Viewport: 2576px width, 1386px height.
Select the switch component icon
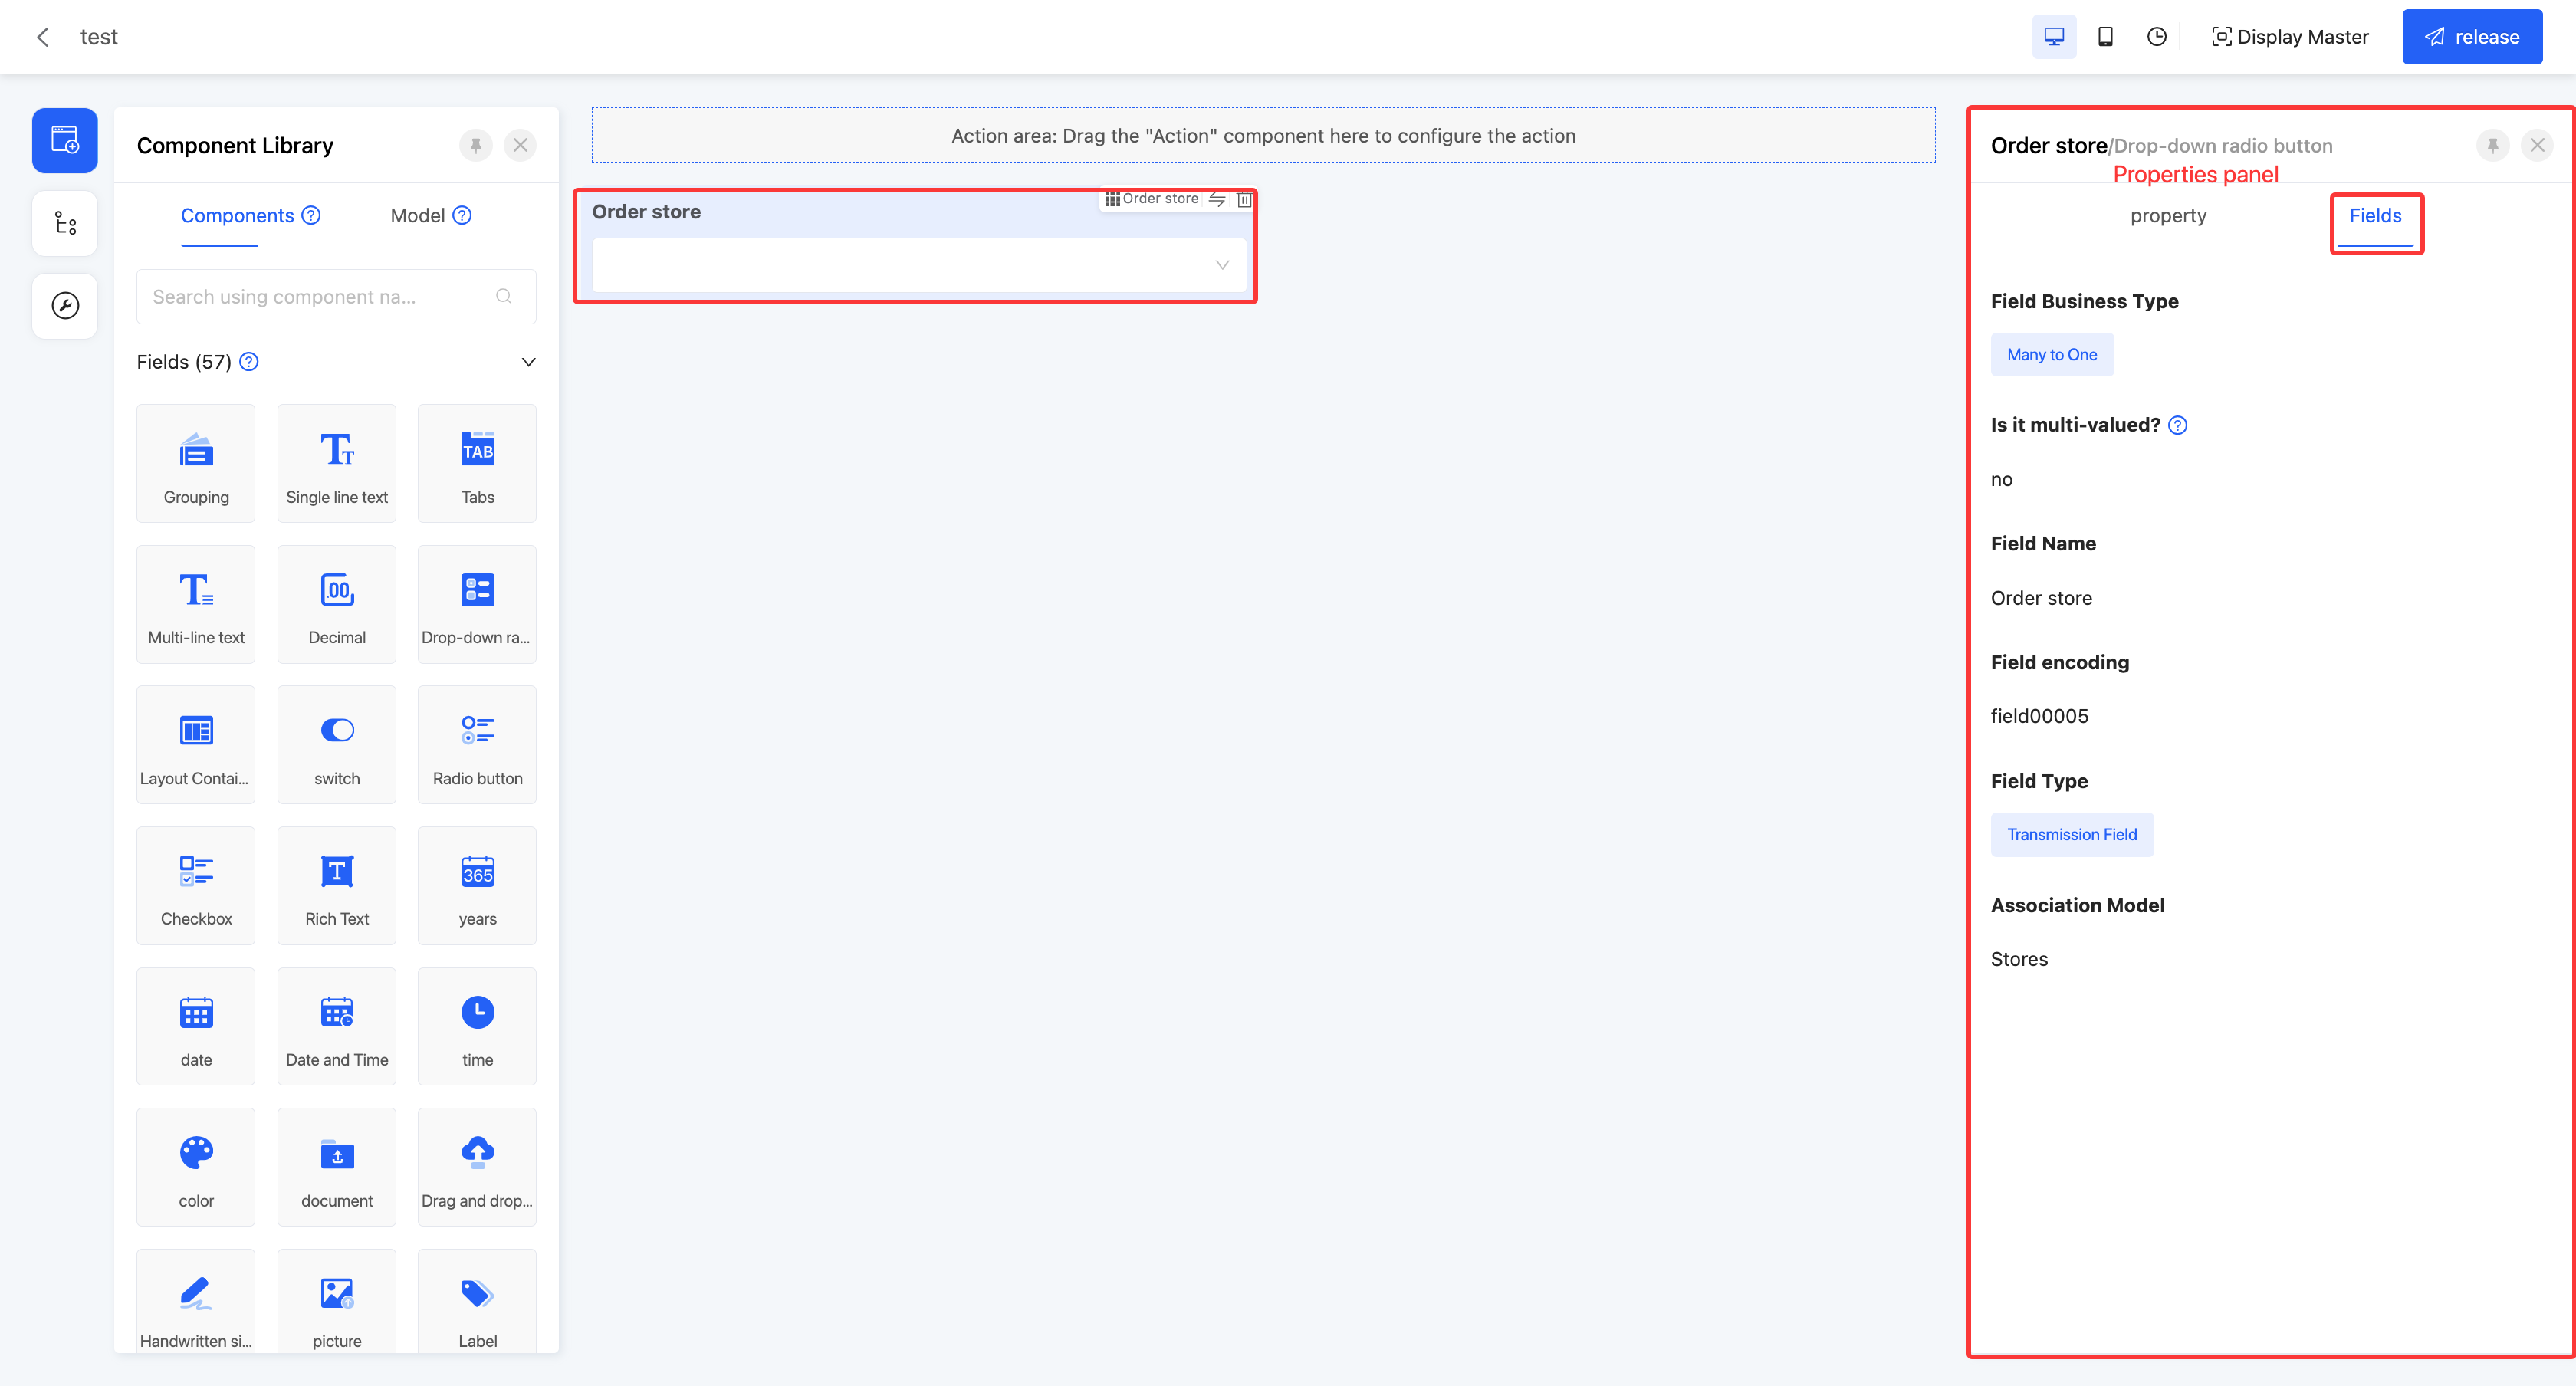[x=337, y=731]
